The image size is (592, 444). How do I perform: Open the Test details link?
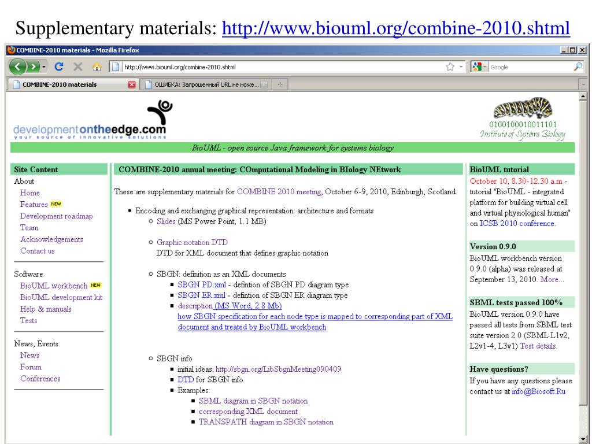(x=538, y=346)
